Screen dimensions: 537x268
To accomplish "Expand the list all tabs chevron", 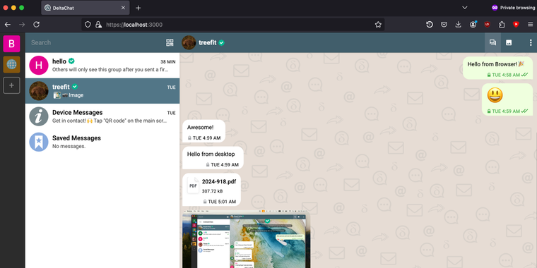I will click(x=464, y=8).
